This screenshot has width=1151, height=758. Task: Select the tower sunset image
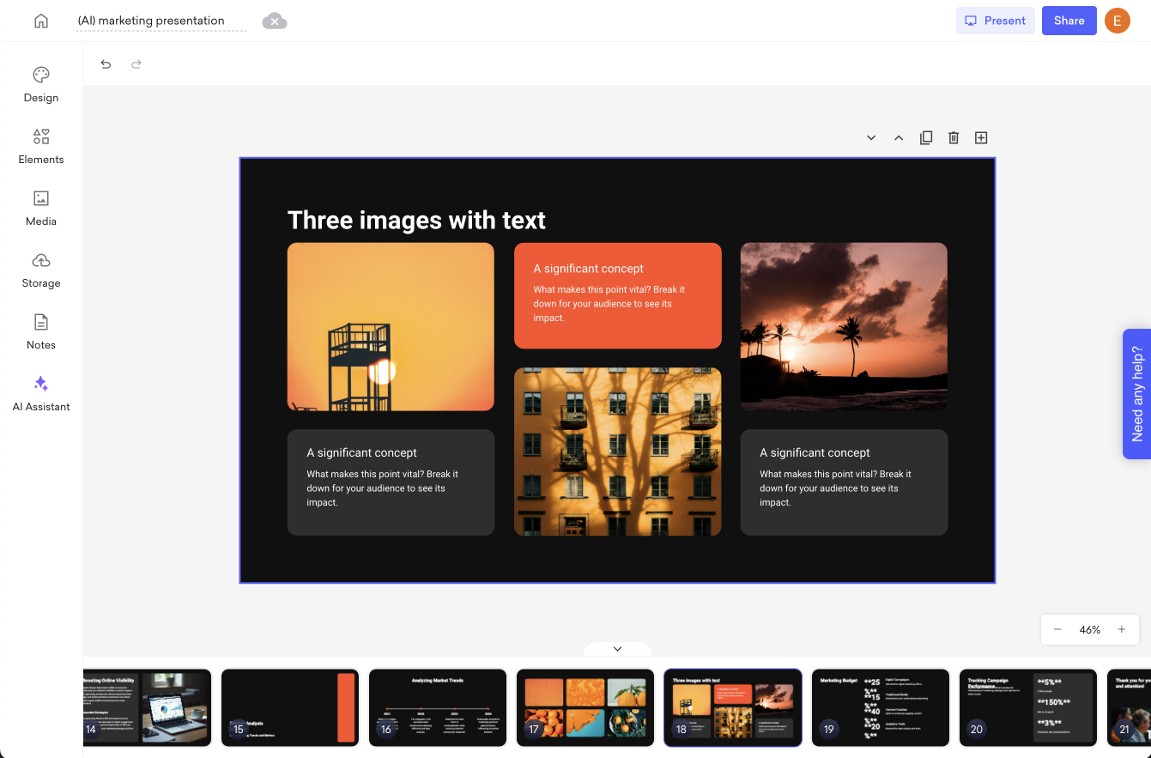391,327
